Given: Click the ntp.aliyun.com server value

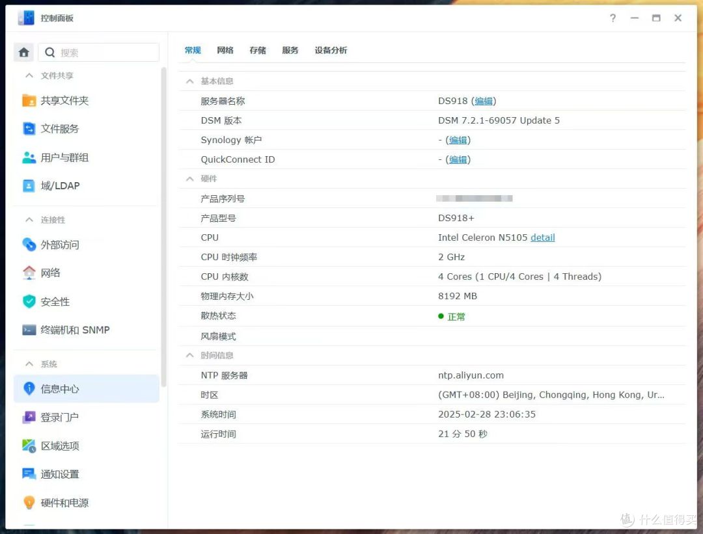Looking at the screenshot, I should 471,375.
